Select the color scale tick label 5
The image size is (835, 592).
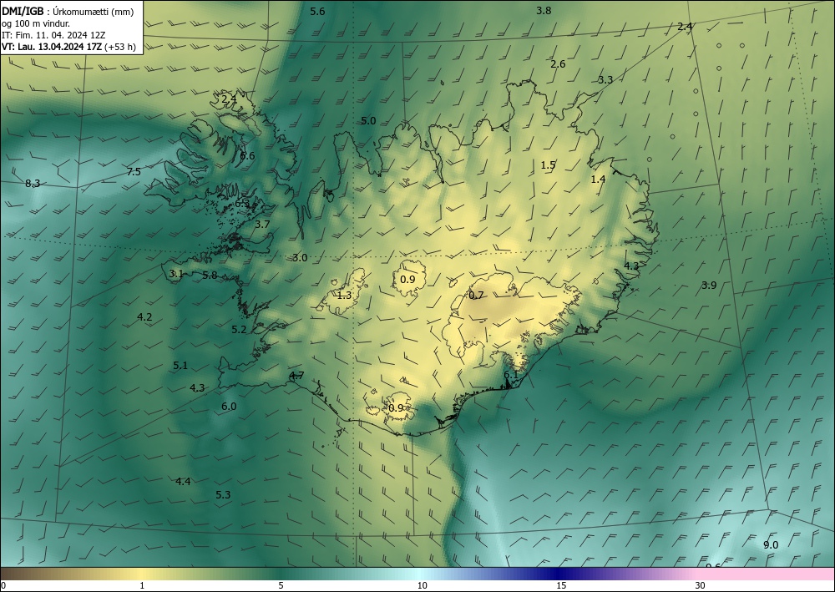pos(281,586)
